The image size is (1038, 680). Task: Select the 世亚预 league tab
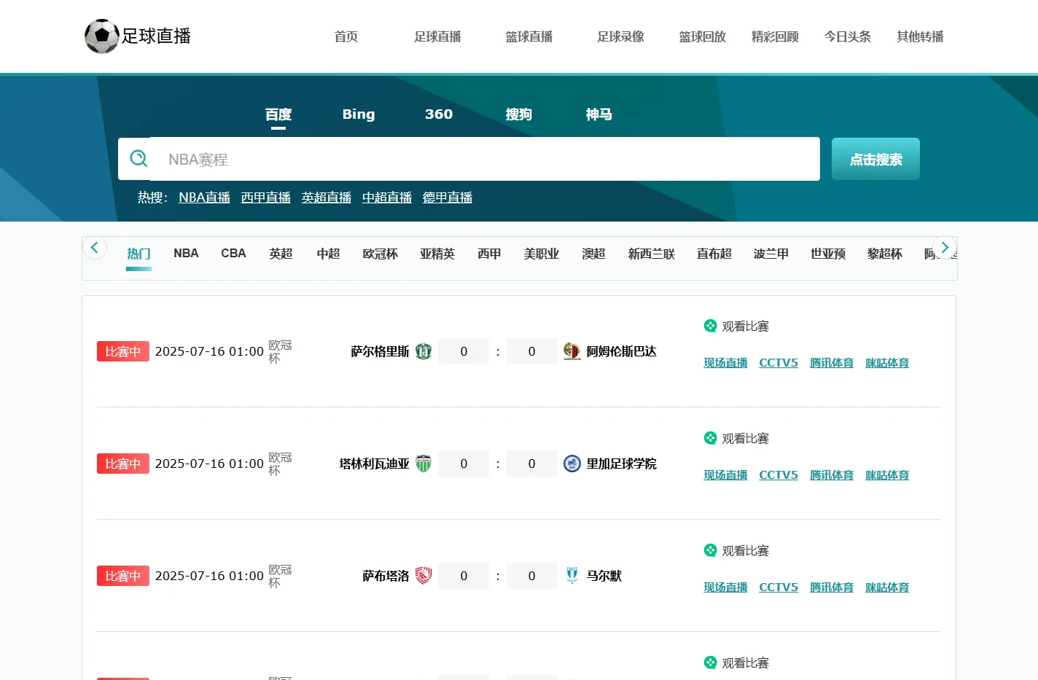[828, 254]
